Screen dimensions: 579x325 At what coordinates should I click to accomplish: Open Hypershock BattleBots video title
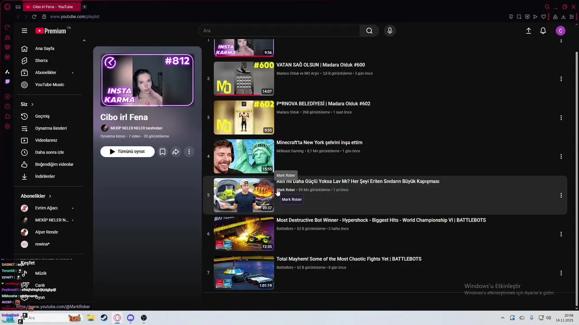click(381, 220)
